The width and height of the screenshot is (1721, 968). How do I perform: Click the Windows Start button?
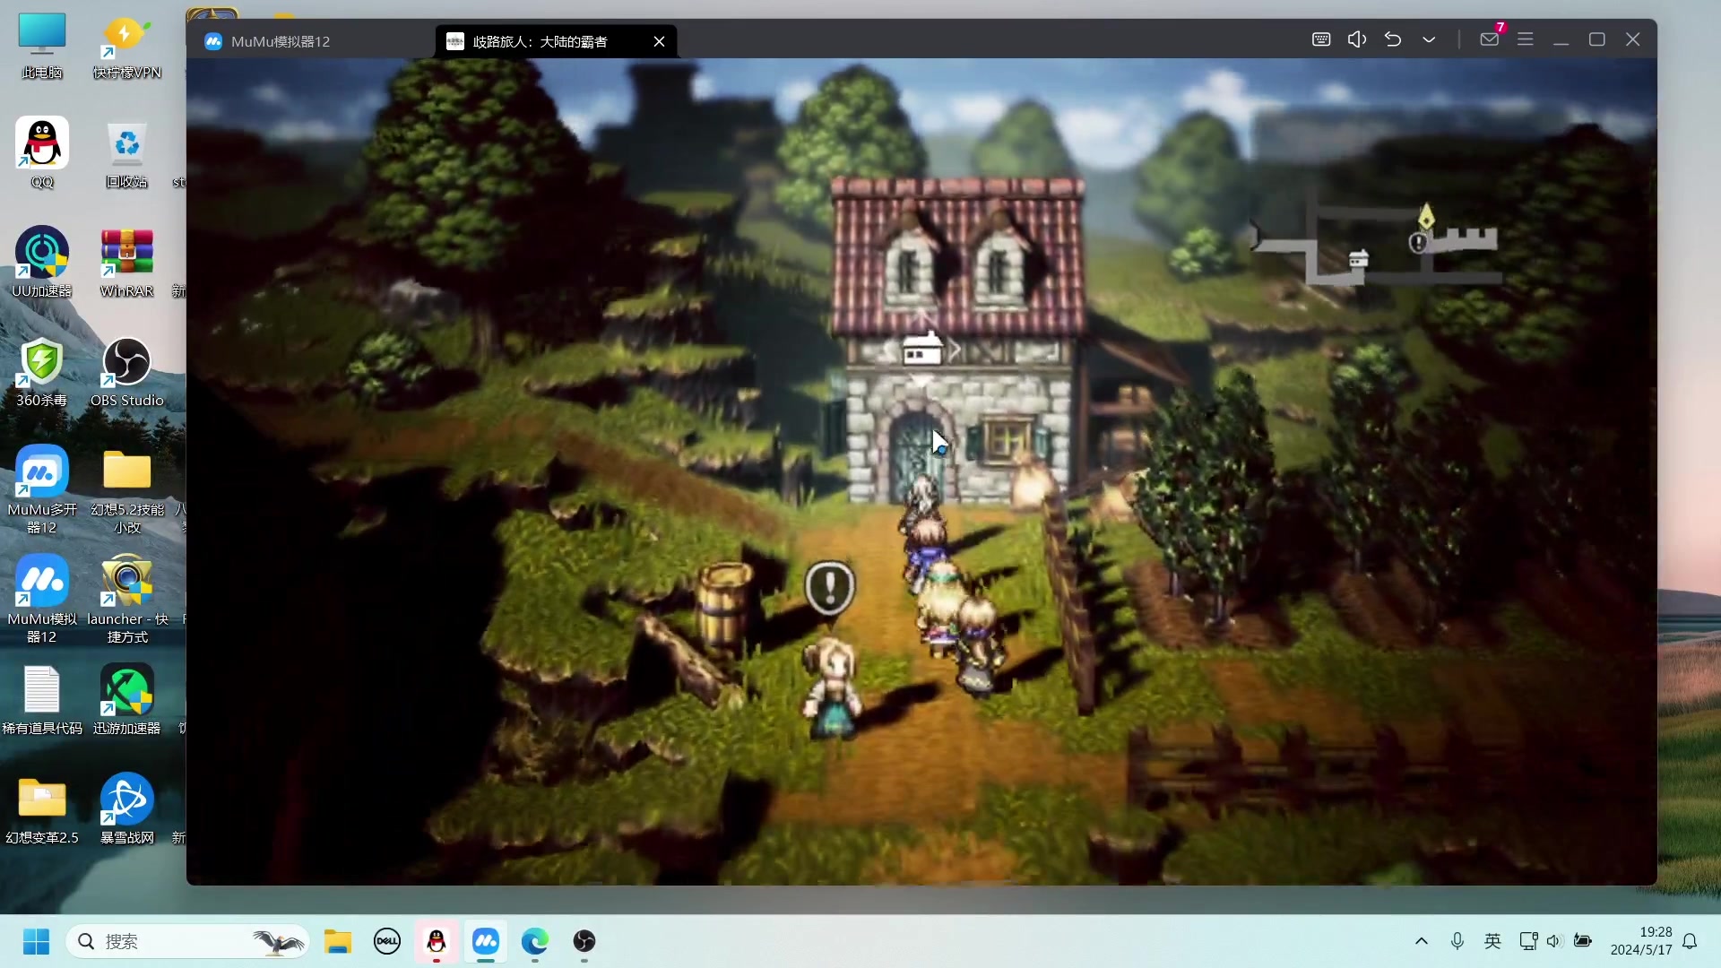click(36, 942)
